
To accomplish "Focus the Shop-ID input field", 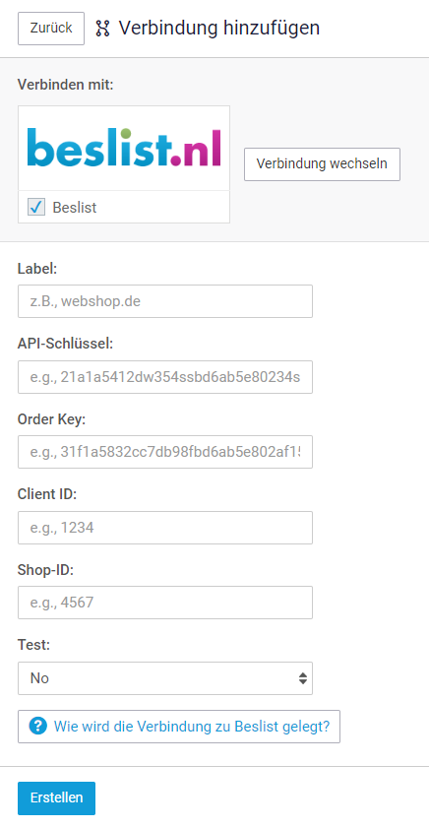I will pyautogui.click(x=165, y=603).
